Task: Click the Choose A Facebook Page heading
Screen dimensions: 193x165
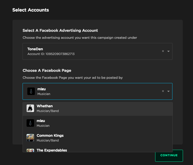Action: [47, 70]
